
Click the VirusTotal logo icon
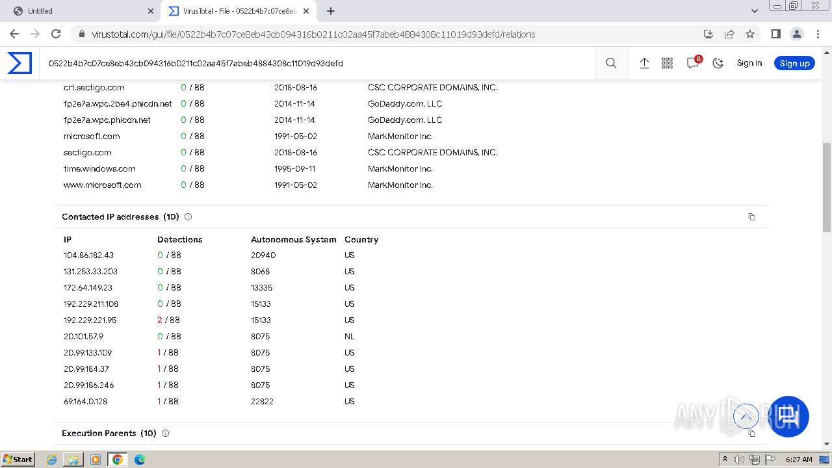19,63
